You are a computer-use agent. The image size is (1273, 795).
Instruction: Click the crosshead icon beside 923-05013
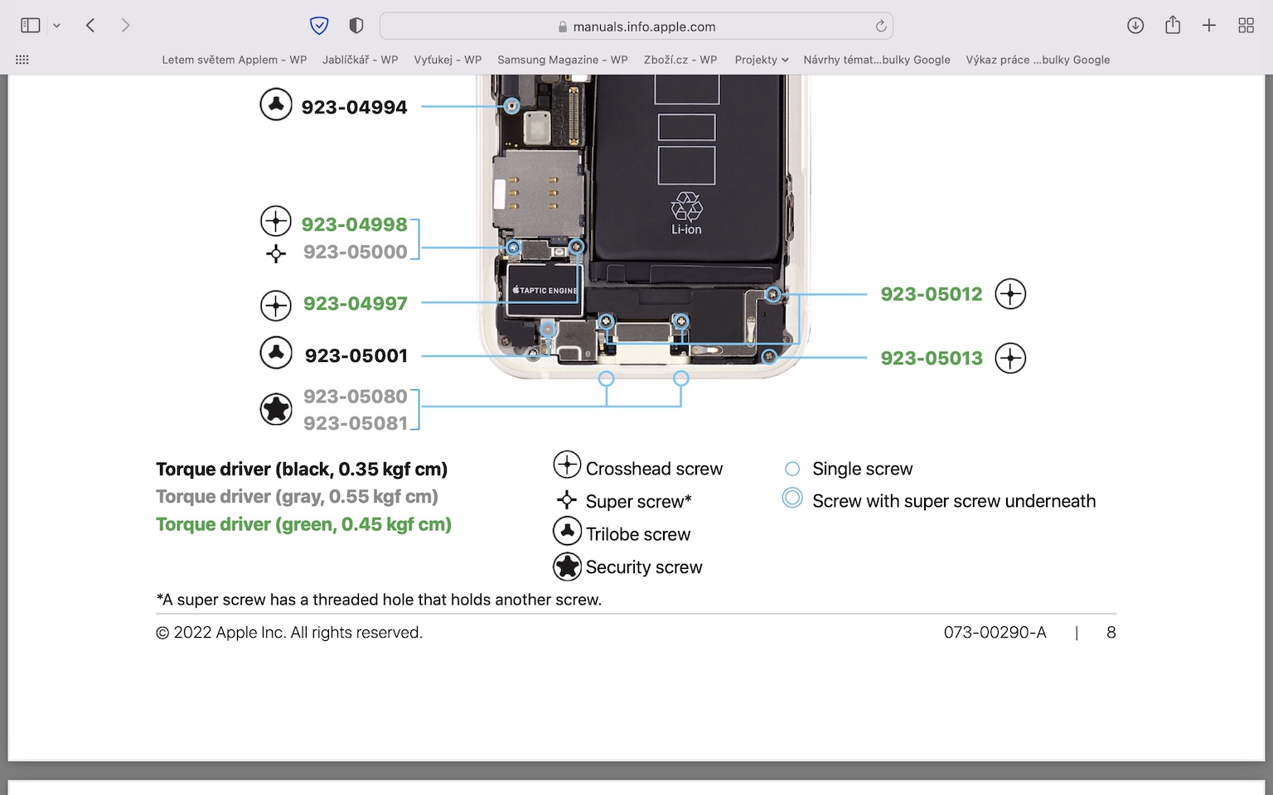[x=1010, y=359]
